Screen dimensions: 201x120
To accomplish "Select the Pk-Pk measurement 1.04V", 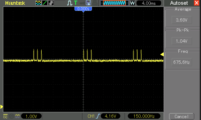I will [178, 41].
